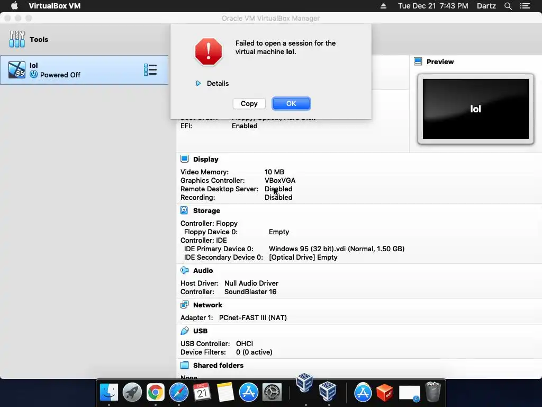Click the EFI Enabled value
The height and width of the screenshot is (407, 542).
click(245, 126)
